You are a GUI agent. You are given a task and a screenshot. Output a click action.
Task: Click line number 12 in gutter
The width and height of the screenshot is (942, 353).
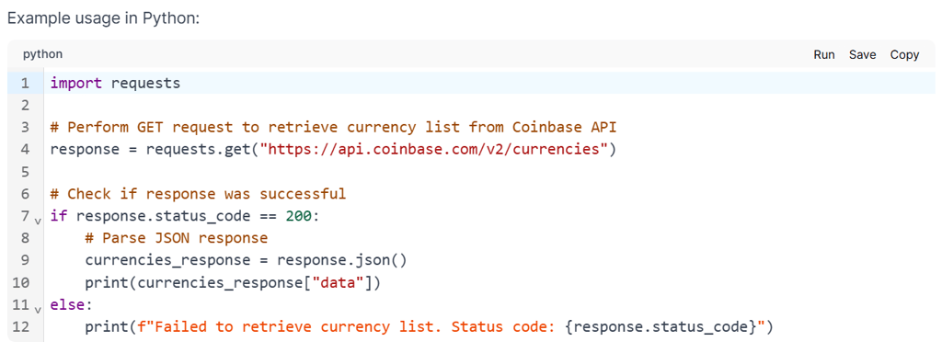point(21,327)
